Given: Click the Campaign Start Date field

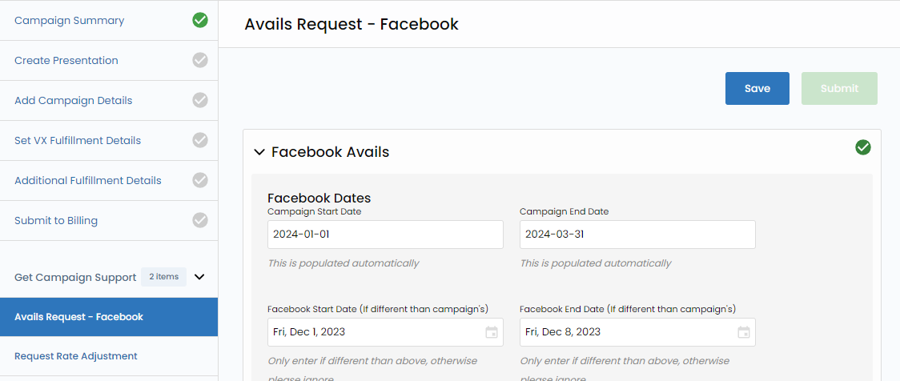Looking at the screenshot, I should 385,235.
